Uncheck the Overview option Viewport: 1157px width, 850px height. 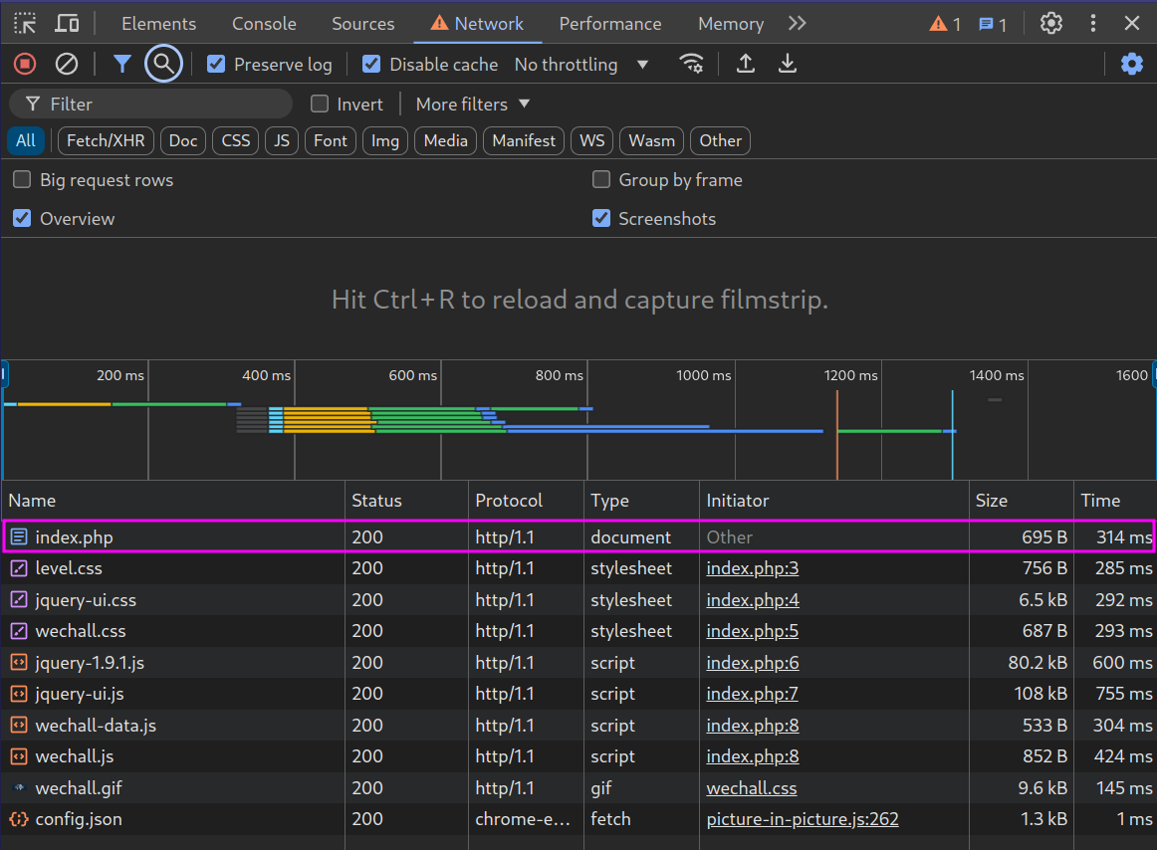[x=22, y=218]
